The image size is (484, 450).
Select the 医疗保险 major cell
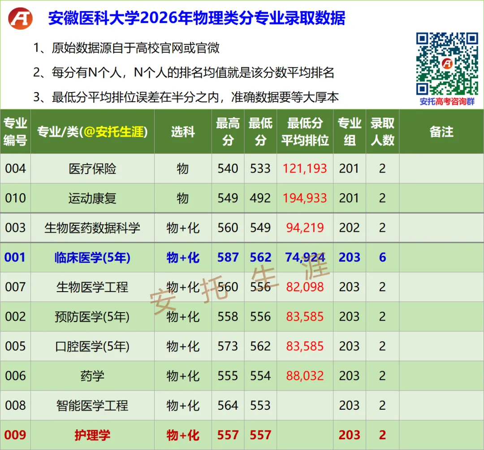coord(93,169)
